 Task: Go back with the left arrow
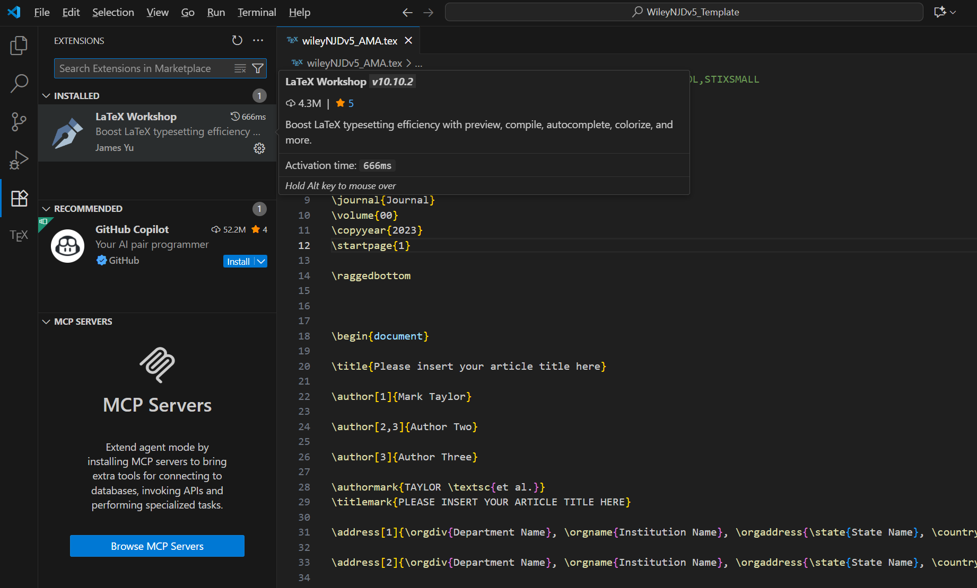(x=407, y=12)
